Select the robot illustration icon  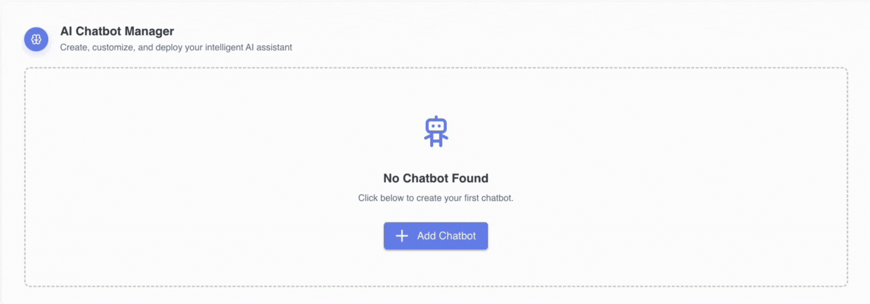[436, 131]
